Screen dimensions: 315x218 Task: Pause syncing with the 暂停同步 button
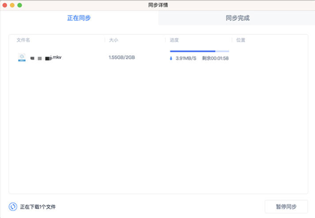(286, 207)
